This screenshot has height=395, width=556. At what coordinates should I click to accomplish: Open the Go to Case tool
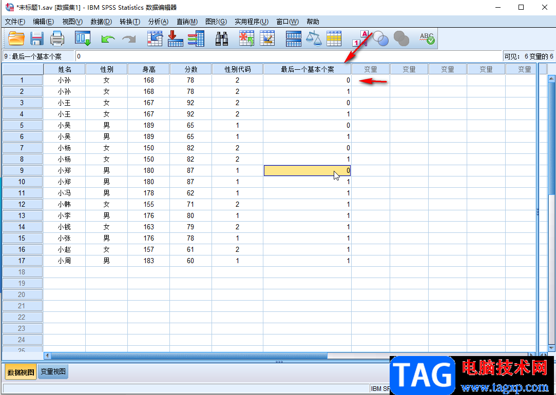[x=155, y=38]
